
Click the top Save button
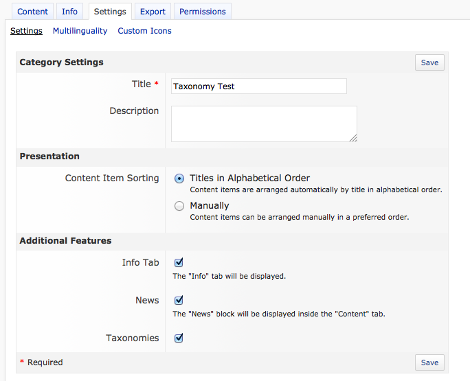coord(429,62)
